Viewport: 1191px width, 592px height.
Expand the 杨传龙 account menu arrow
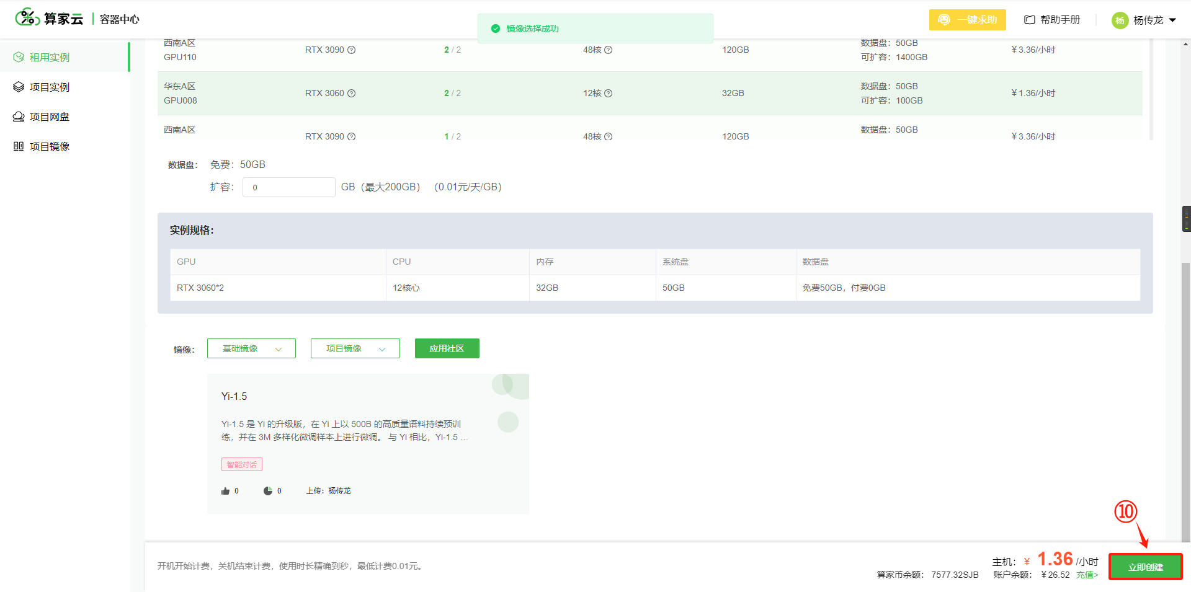click(x=1172, y=20)
